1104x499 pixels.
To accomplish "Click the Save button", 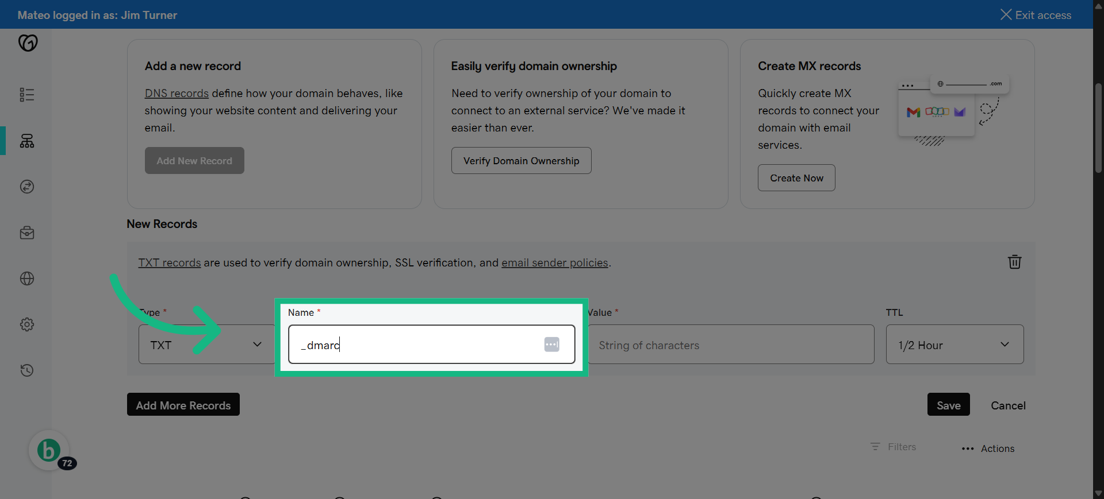I will (948, 405).
